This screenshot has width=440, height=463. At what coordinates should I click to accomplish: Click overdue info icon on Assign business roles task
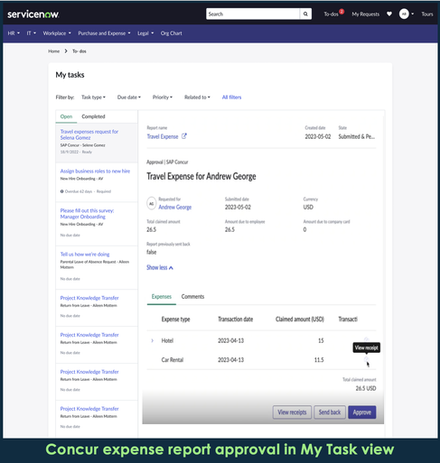62,191
